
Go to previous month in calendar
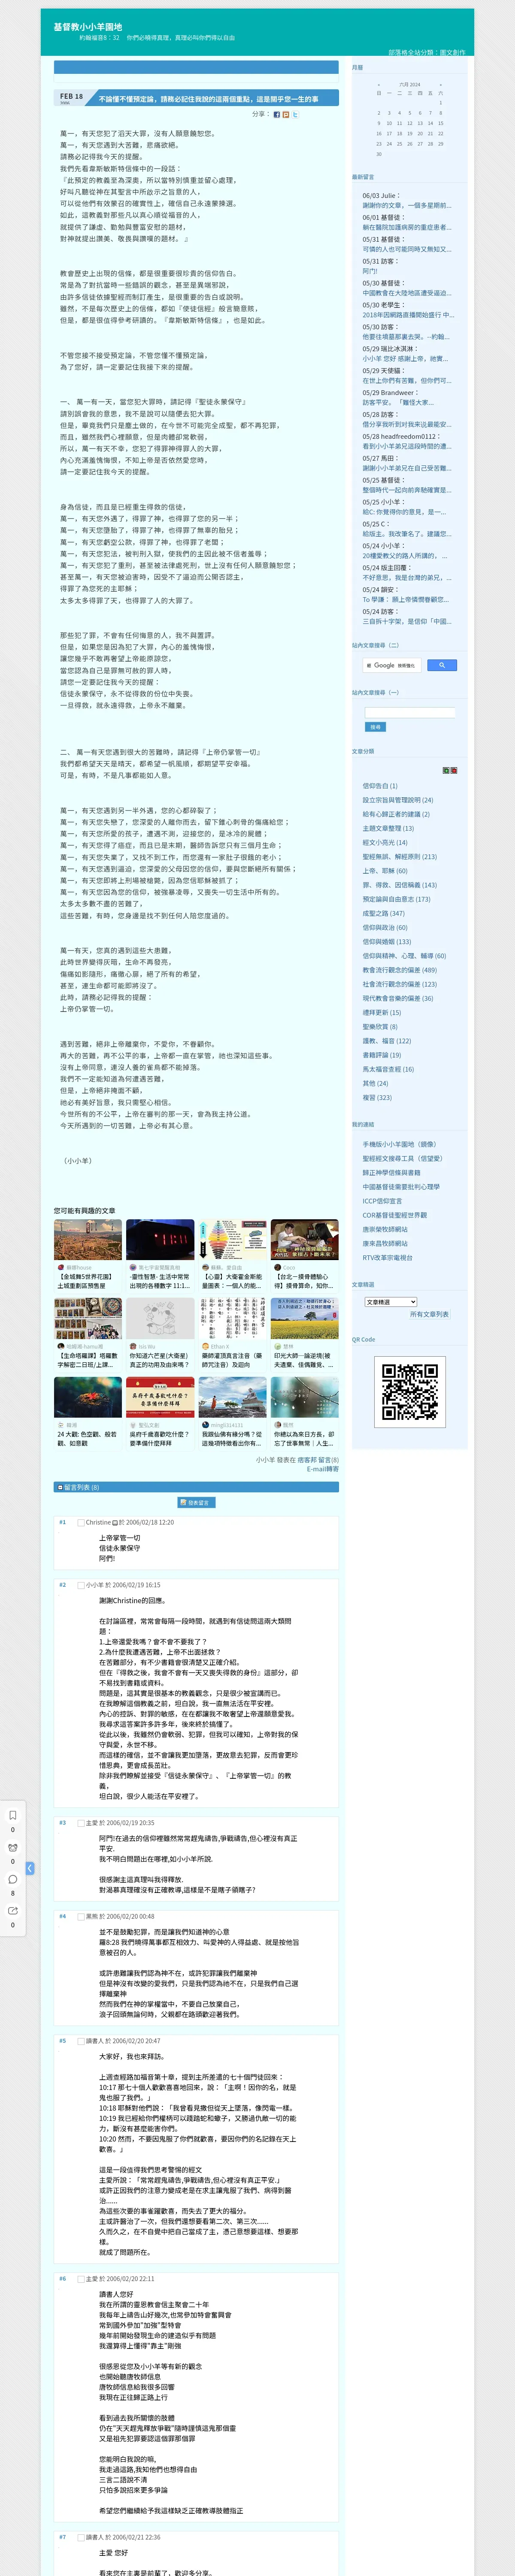point(378,85)
